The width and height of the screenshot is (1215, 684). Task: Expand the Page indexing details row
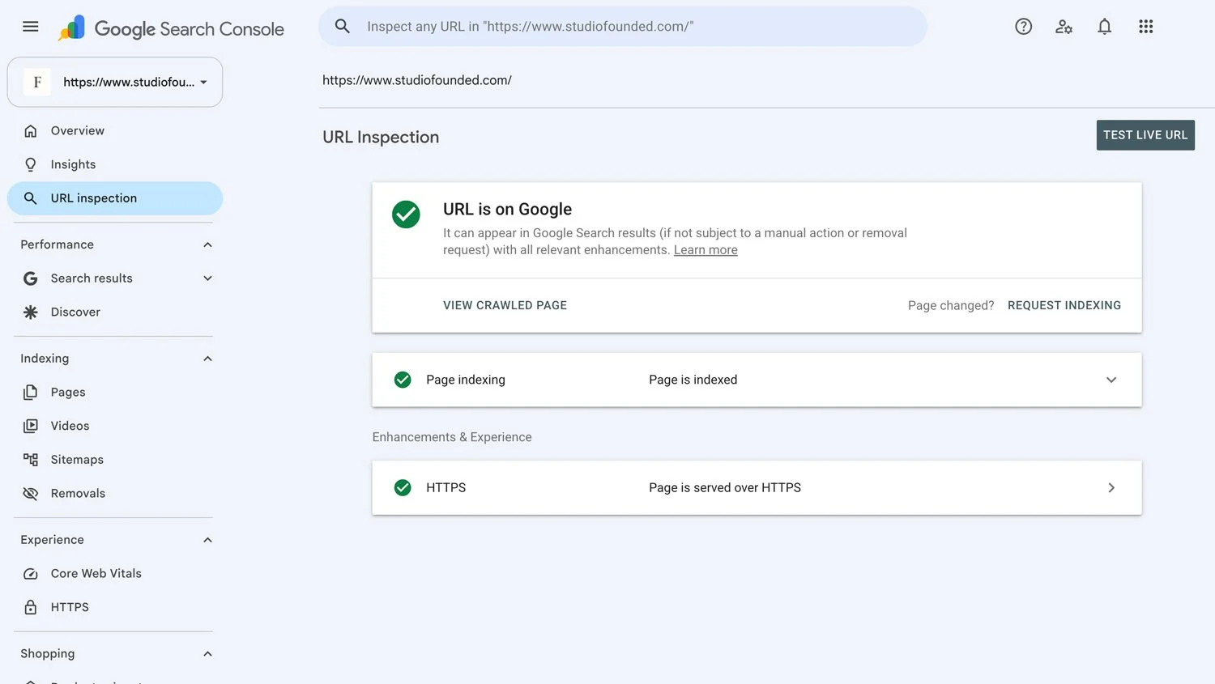(x=757, y=380)
